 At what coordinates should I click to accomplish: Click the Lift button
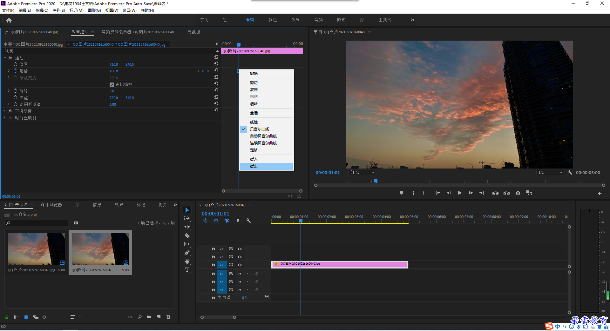(x=495, y=193)
